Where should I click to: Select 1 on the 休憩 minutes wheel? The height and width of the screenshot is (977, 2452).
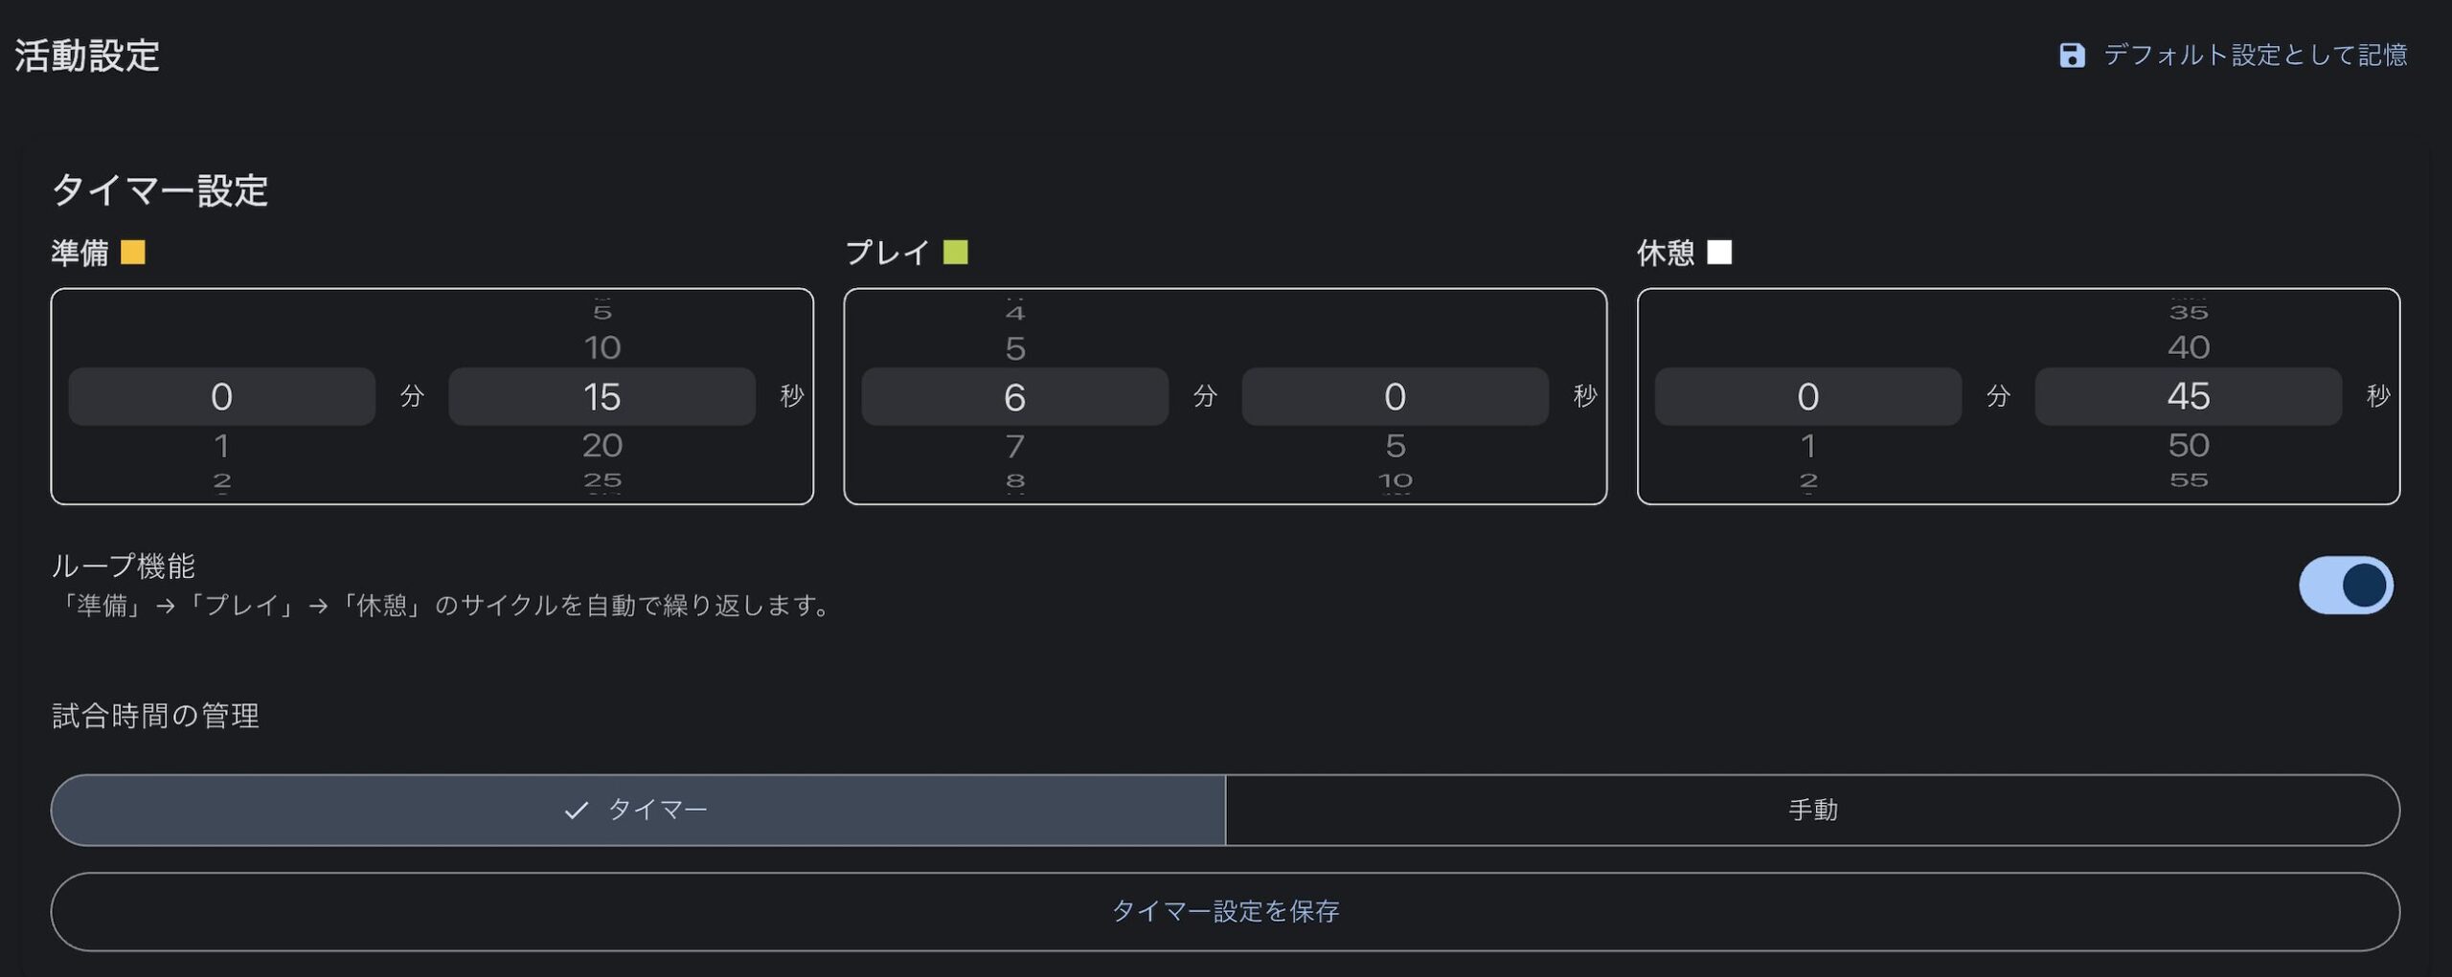pos(1807,445)
